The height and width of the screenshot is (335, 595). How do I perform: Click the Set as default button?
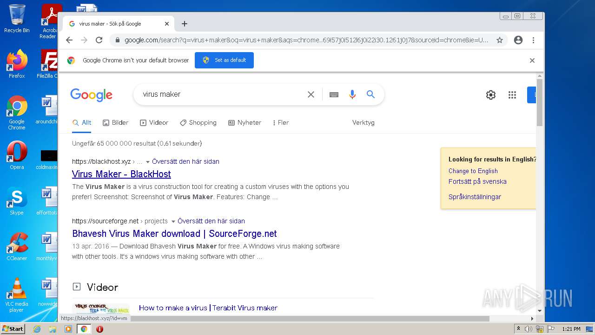click(x=224, y=60)
